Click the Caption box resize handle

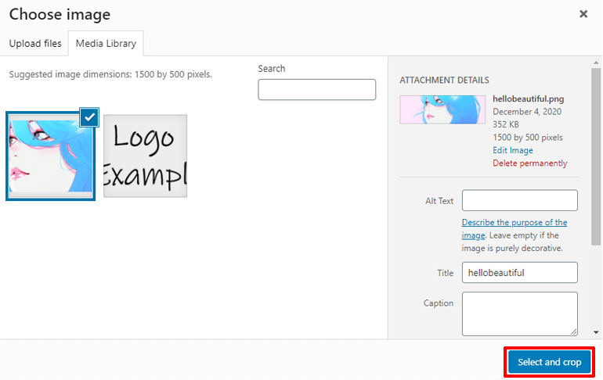[x=573, y=332]
